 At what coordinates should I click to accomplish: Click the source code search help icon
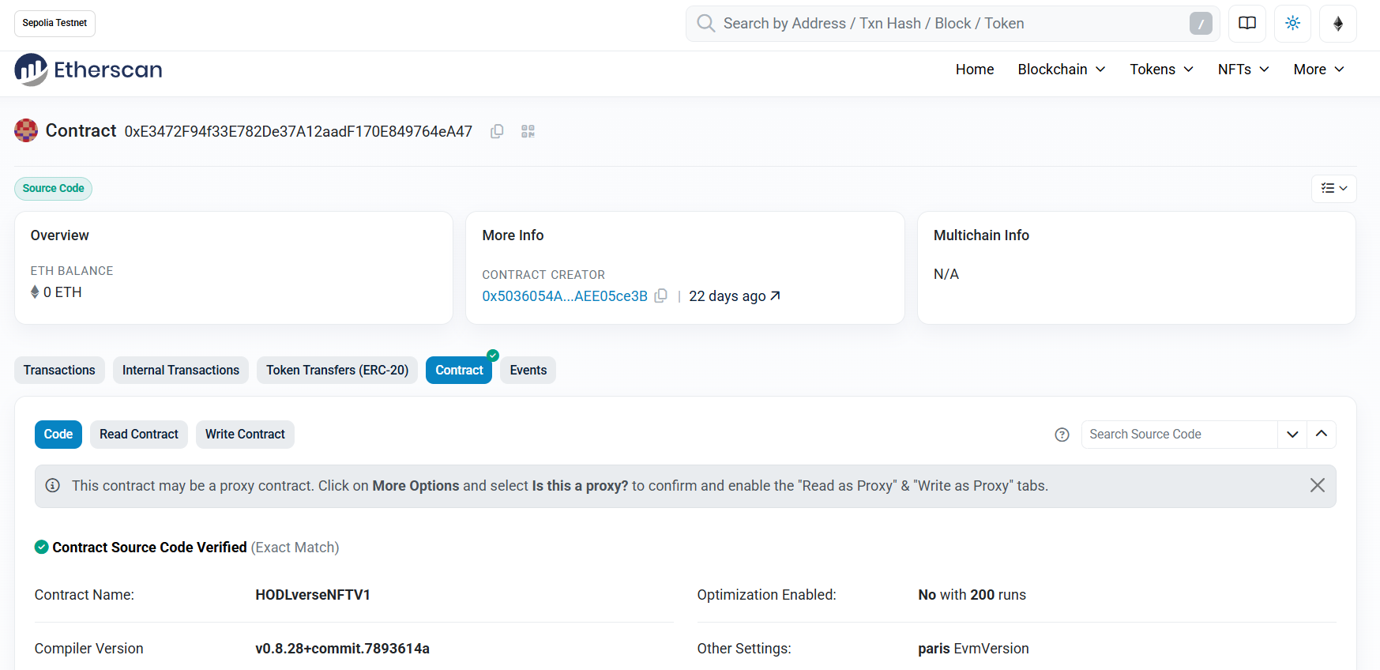1062,435
